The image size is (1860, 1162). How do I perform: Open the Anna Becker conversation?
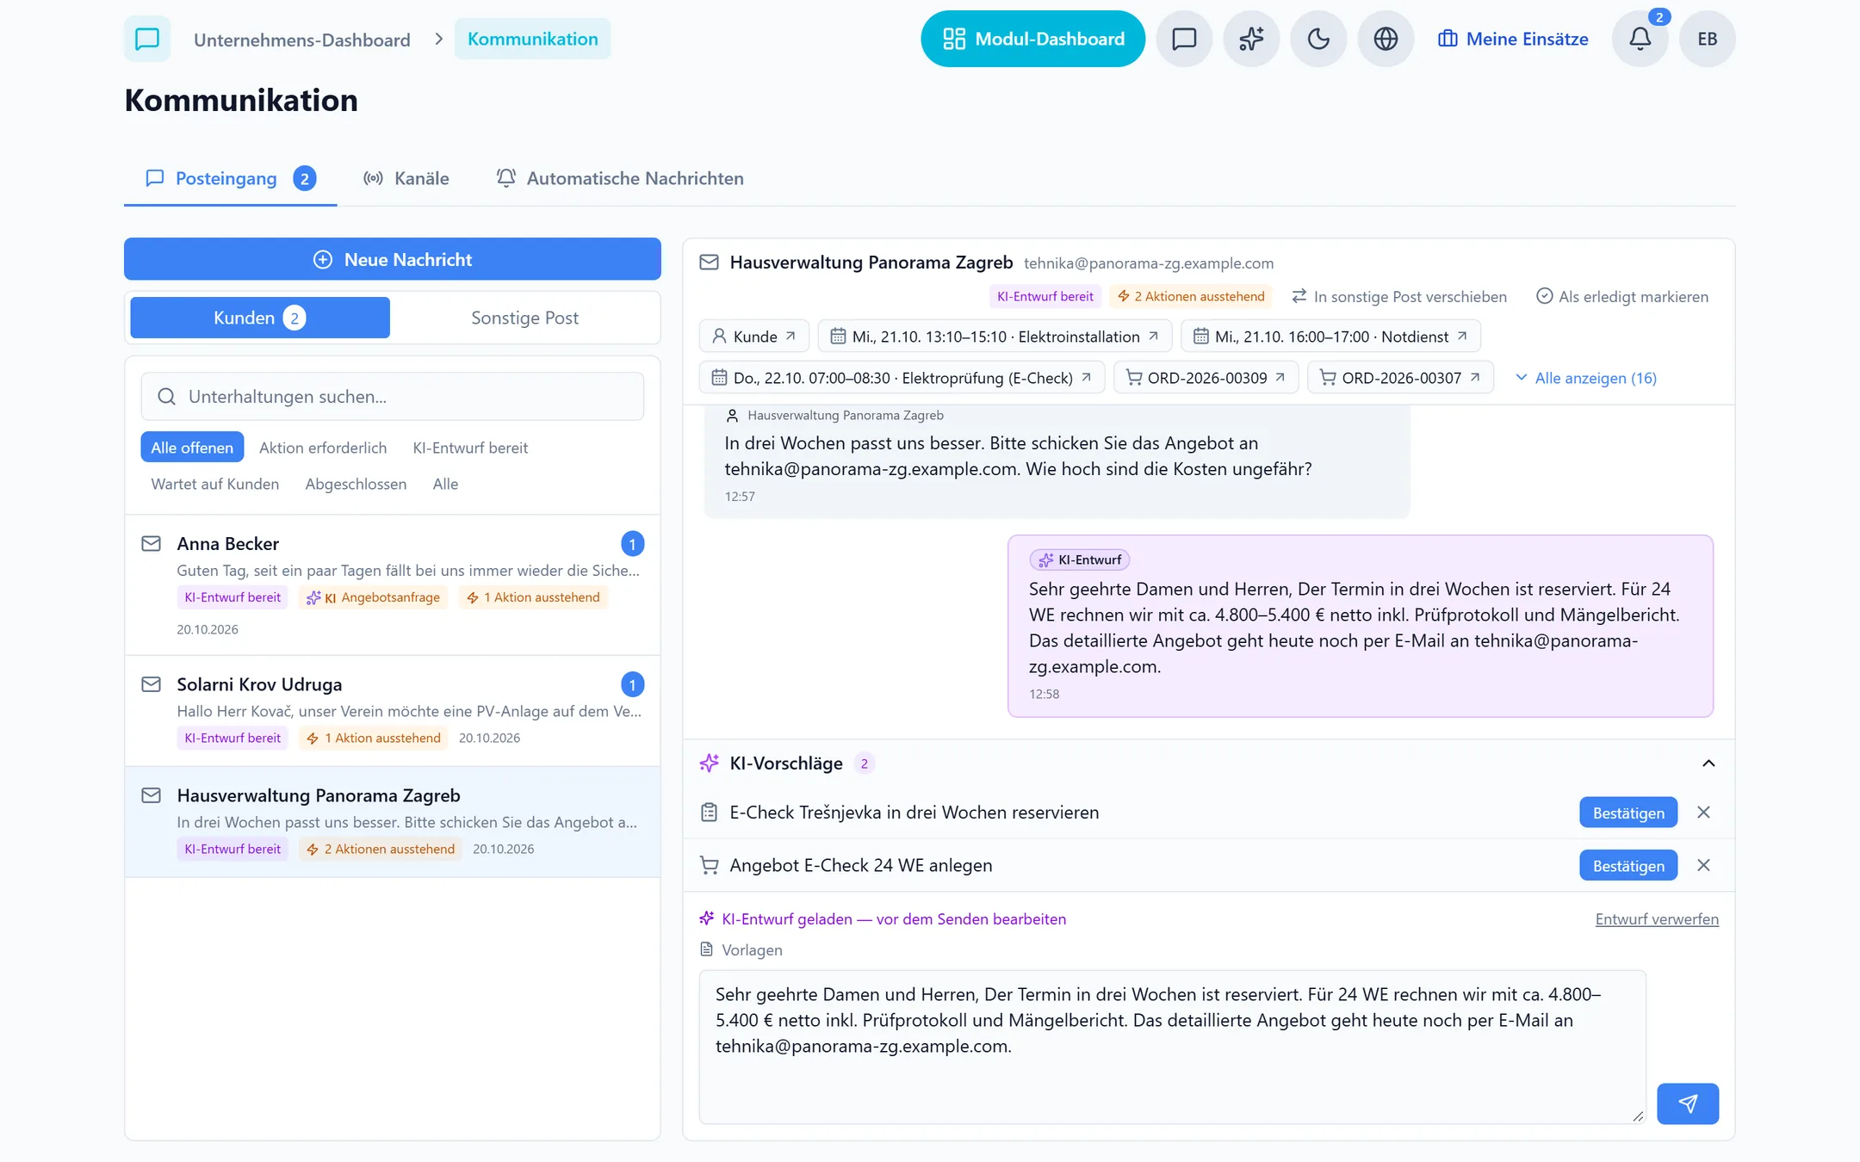393,585
